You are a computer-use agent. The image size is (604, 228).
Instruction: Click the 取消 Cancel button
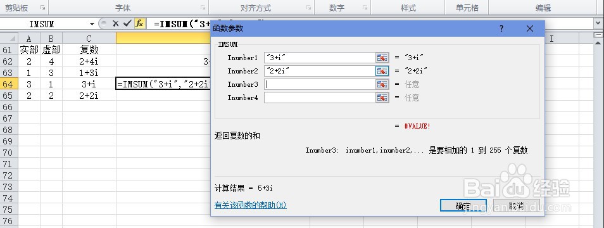516,206
